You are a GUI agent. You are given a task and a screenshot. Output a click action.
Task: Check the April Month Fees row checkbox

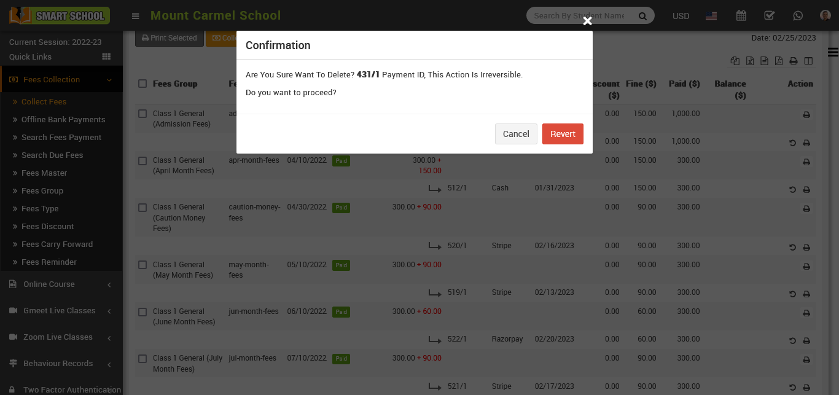[142, 160]
